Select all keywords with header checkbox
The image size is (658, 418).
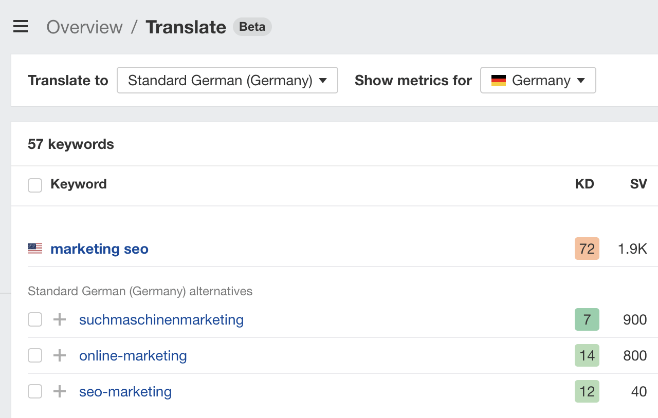point(34,185)
